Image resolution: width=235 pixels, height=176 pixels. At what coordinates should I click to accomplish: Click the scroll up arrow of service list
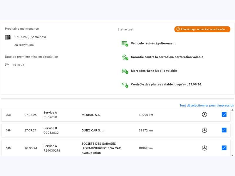click(x=233, y=110)
